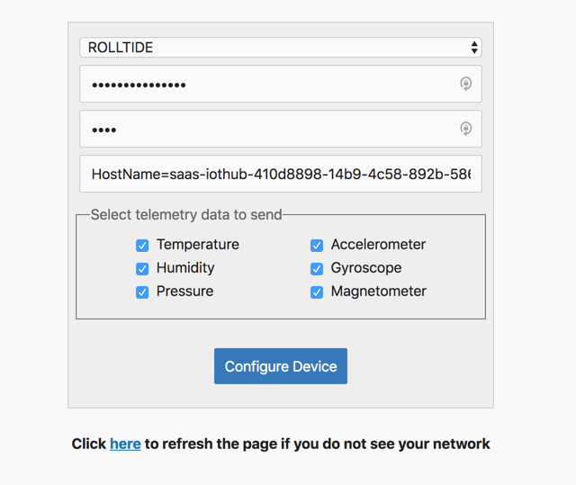
Task: Focus the short four-dot password field
Action: coord(281,129)
